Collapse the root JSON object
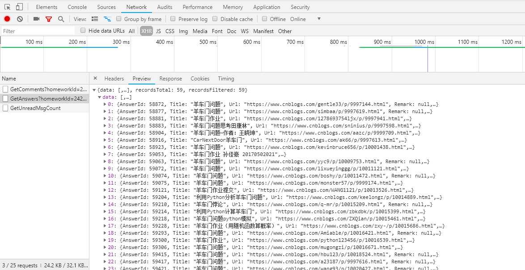The image size is (525, 270). coord(94,90)
